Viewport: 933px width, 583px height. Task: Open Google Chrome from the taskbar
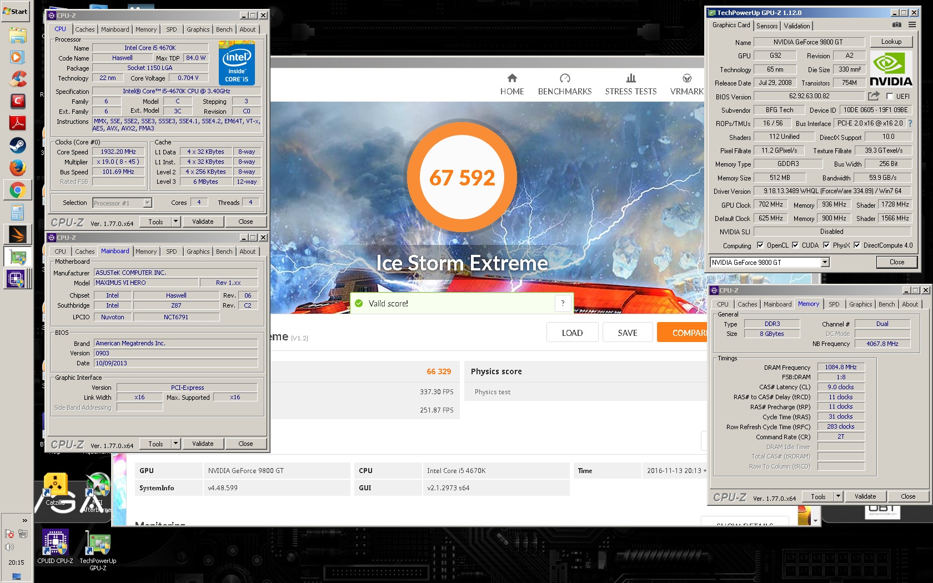(x=17, y=190)
